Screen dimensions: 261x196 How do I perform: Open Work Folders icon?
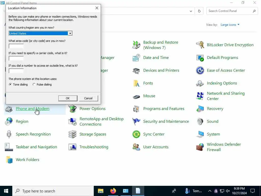[9, 160]
